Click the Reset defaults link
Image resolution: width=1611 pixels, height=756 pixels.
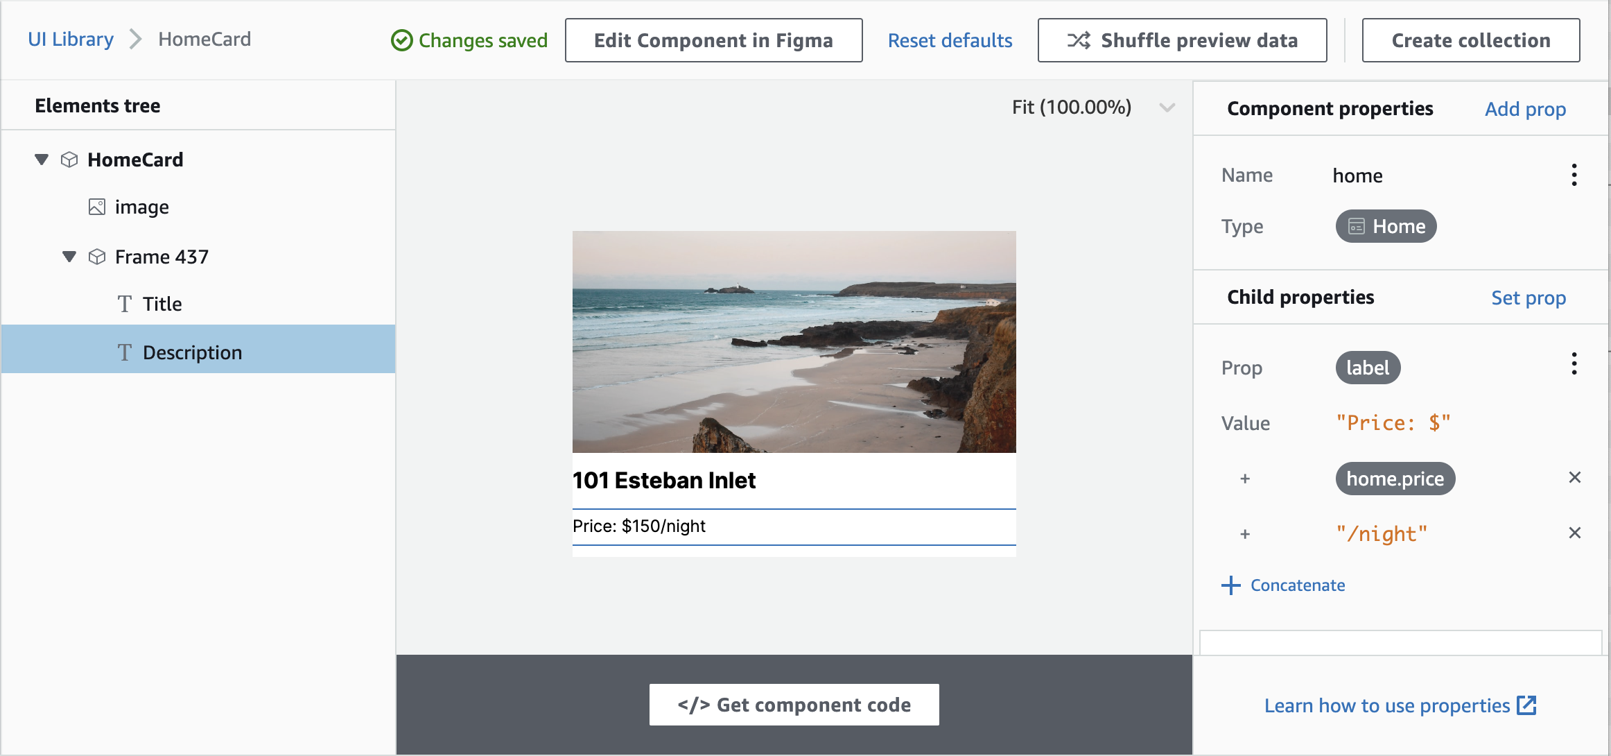(x=950, y=40)
